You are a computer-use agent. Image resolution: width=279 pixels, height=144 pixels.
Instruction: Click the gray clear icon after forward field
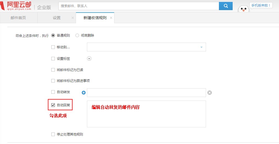pyautogui.click(x=210, y=93)
